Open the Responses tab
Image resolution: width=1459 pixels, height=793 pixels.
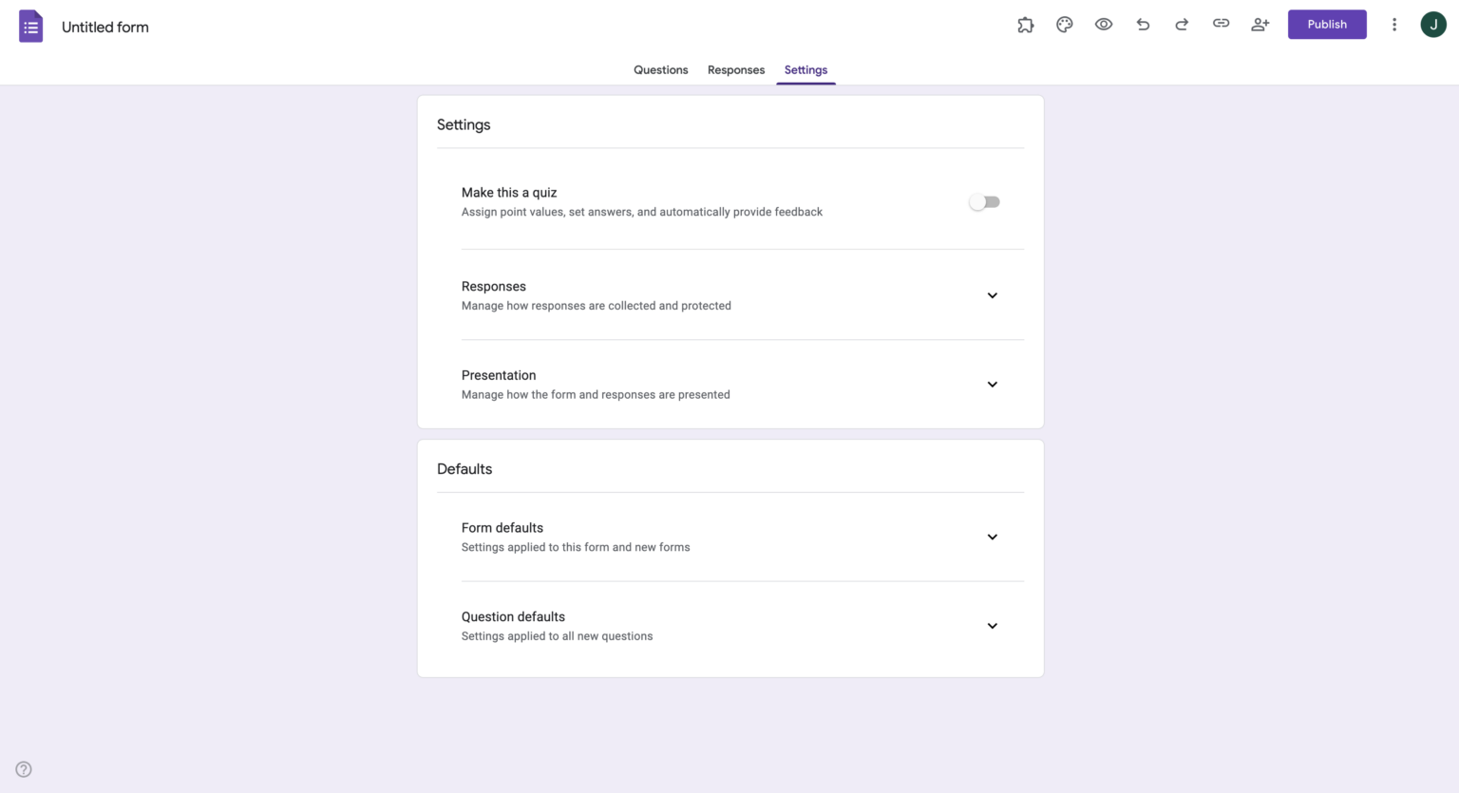point(735,69)
